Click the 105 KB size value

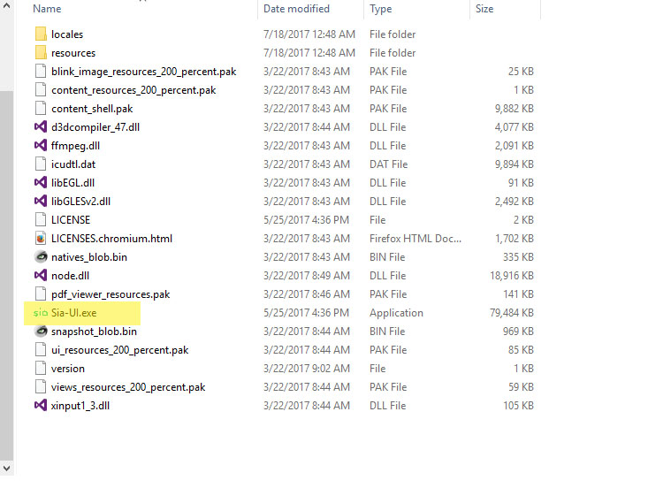518,406
